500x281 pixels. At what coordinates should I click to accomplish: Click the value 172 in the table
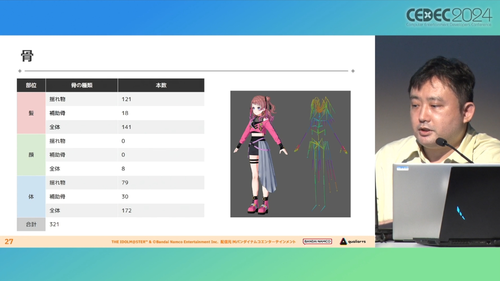click(127, 210)
